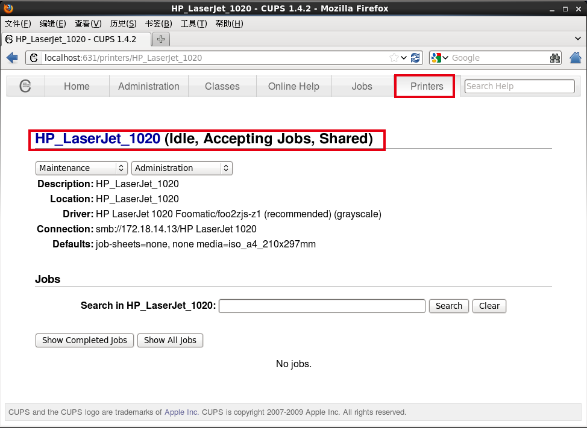Click the 'No jobs.' message text

pos(293,364)
